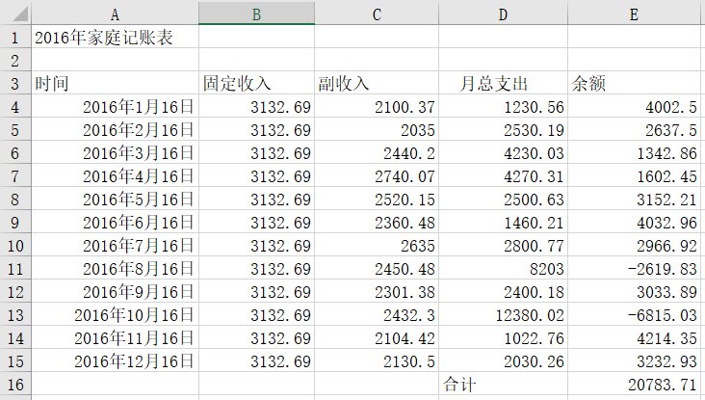Select the total cell 20783.71
The width and height of the screenshot is (705, 400).
tap(634, 384)
